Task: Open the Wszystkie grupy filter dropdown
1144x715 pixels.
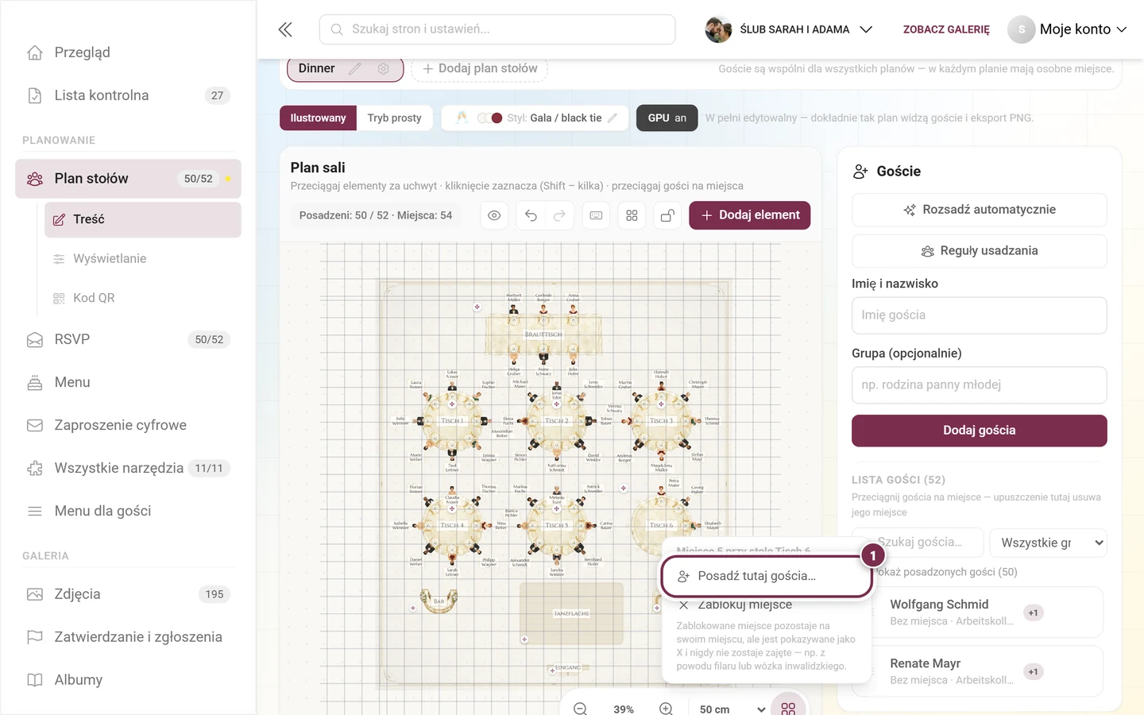Action: 1049,543
